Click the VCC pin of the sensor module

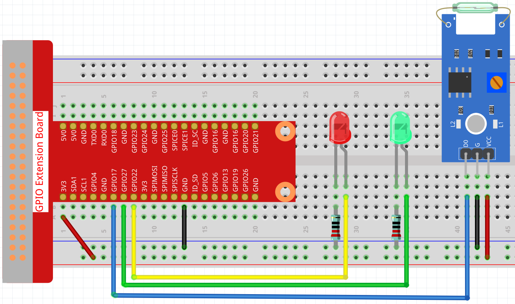pos(489,153)
